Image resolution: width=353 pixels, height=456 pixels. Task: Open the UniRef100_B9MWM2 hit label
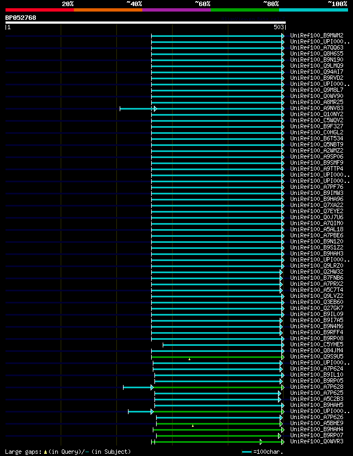pos(317,35)
